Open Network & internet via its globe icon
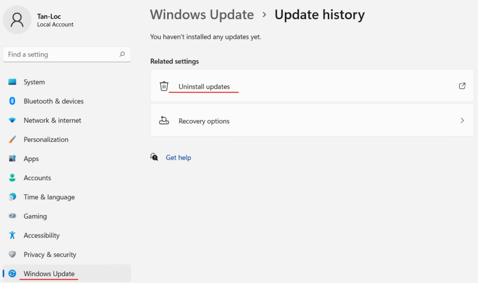This screenshot has height=283, width=478. pos(13,120)
